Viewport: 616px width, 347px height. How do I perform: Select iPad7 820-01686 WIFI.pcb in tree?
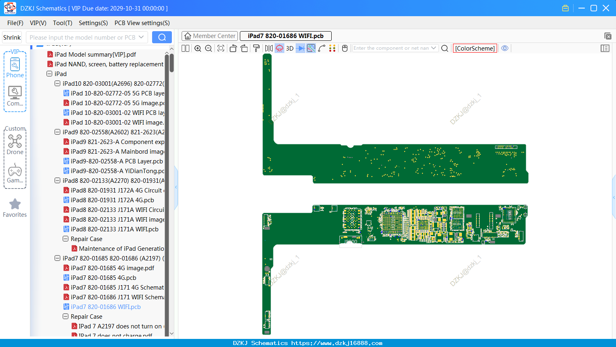click(x=102, y=307)
